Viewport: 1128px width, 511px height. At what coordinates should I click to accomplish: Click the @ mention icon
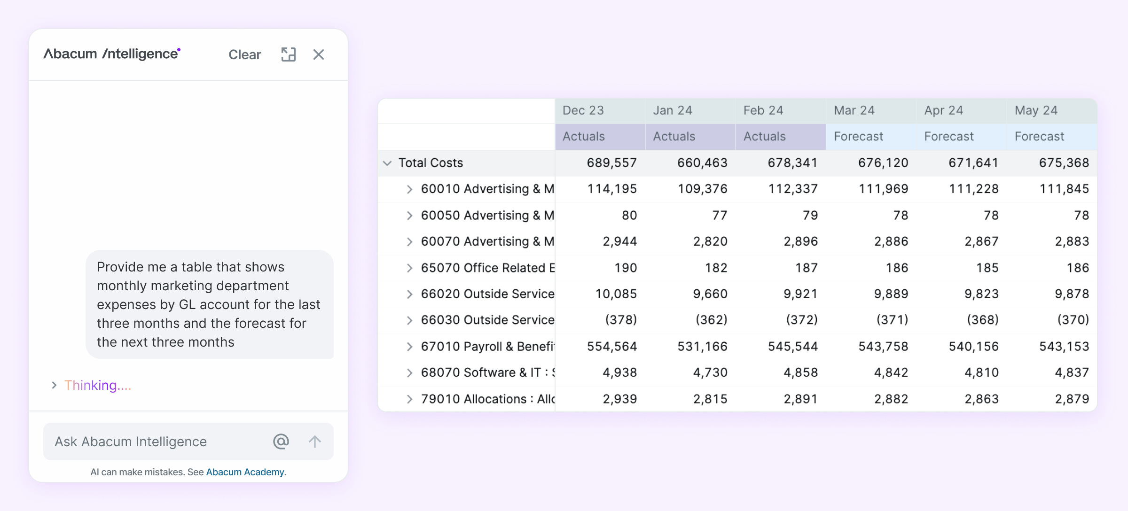281,441
